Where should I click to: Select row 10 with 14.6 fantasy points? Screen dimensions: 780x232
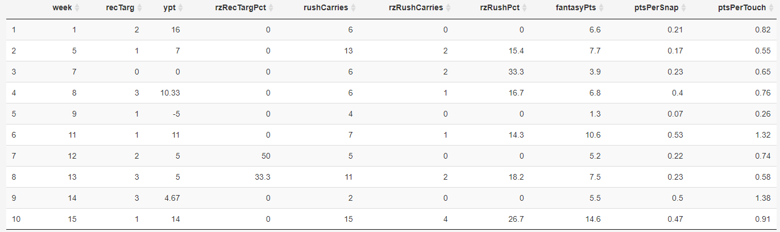point(390,219)
